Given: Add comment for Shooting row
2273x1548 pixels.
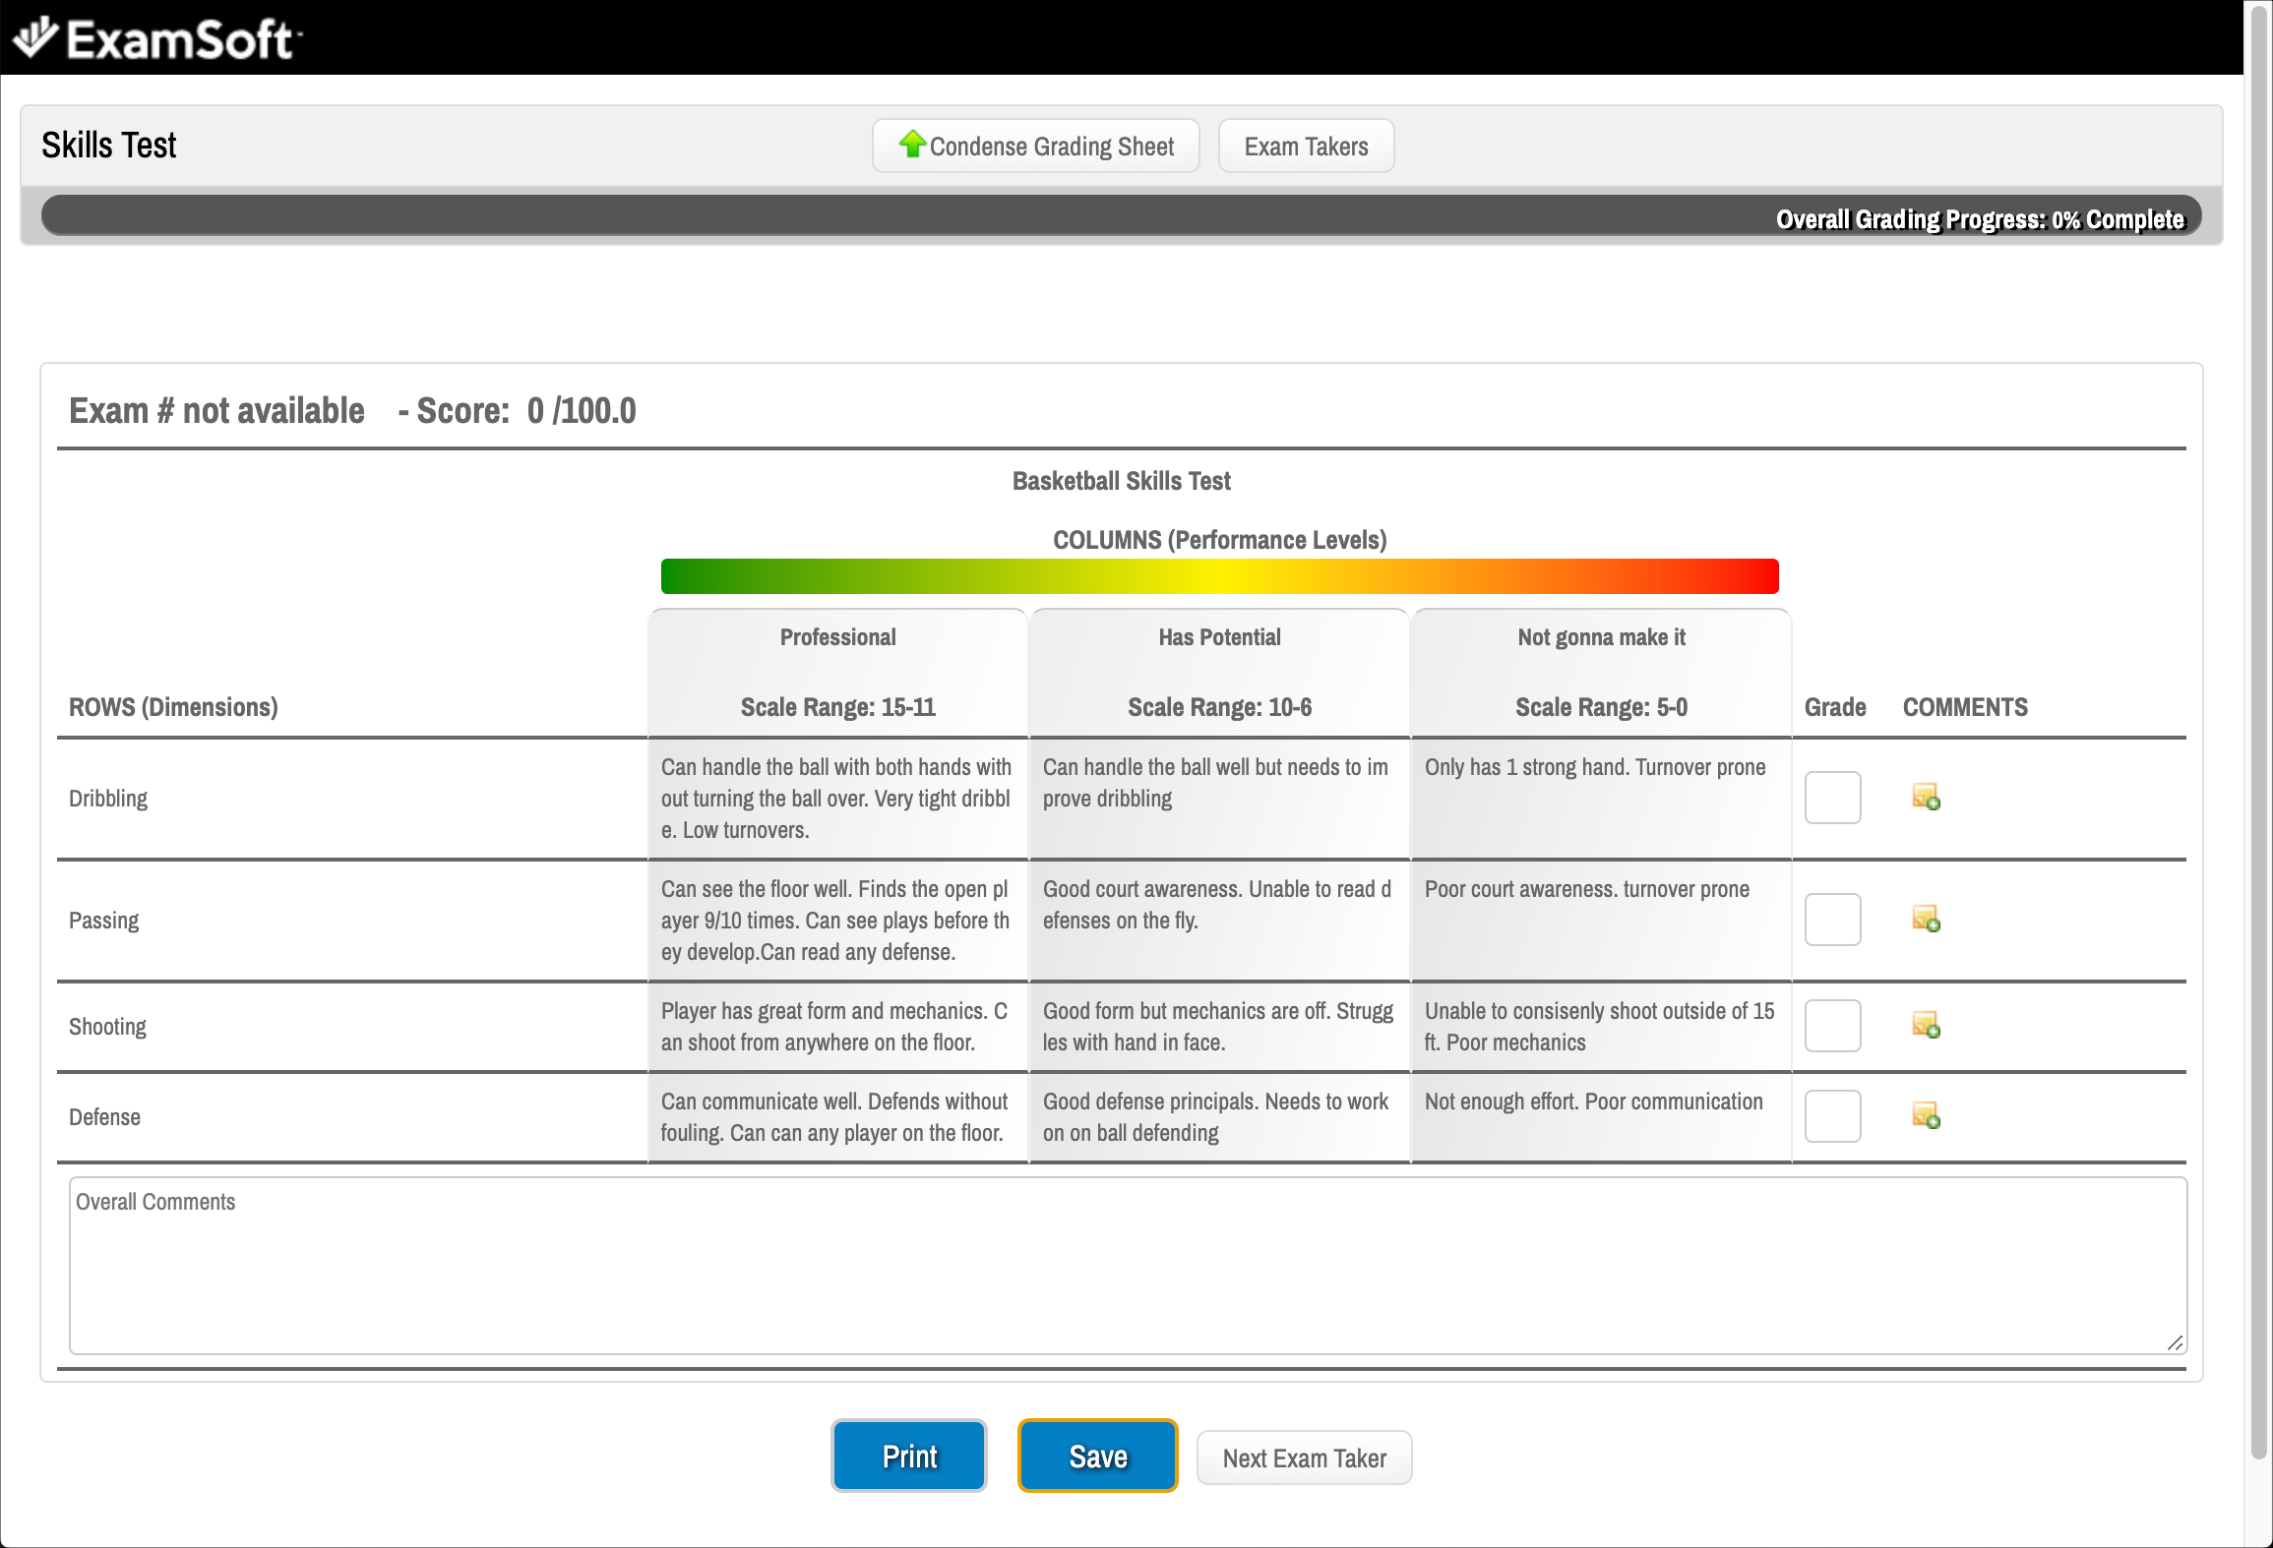Looking at the screenshot, I should pos(1926,1025).
